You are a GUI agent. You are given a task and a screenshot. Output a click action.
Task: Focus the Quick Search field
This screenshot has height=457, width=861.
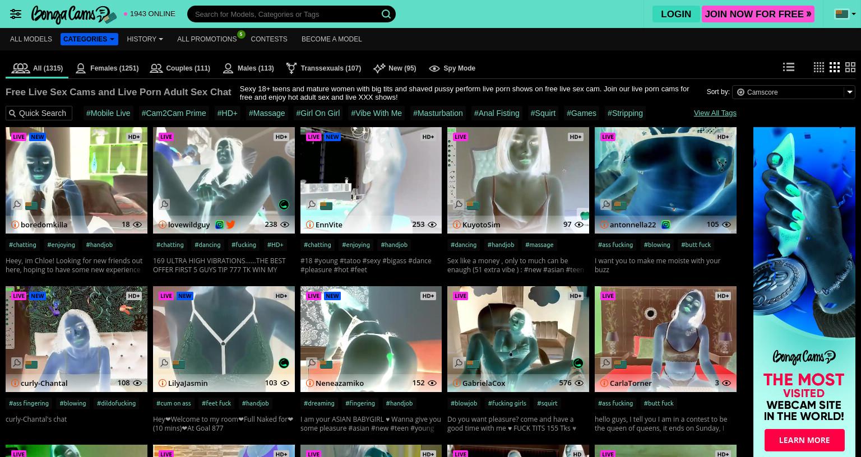39,113
